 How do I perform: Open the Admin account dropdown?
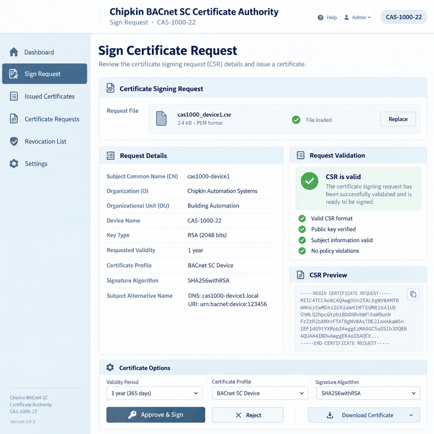[x=358, y=17]
